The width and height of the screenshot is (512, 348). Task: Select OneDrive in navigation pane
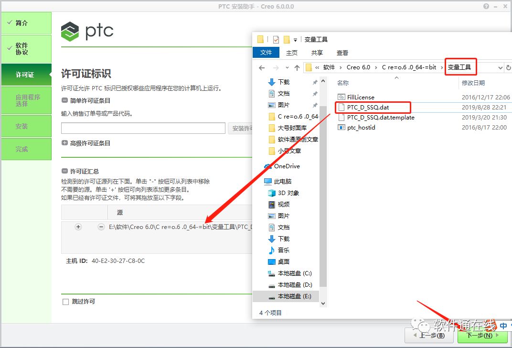(282, 166)
